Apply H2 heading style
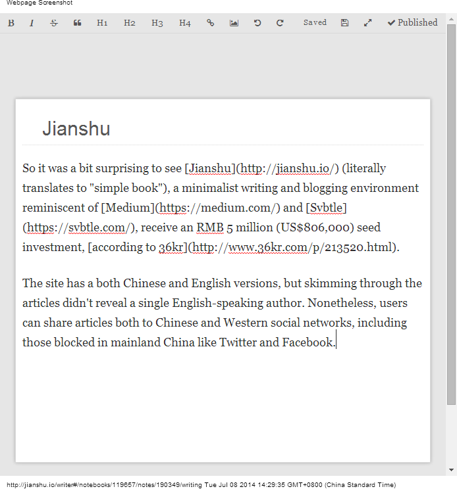The width and height of the screenshot is (457, 489). click(130, 23)
